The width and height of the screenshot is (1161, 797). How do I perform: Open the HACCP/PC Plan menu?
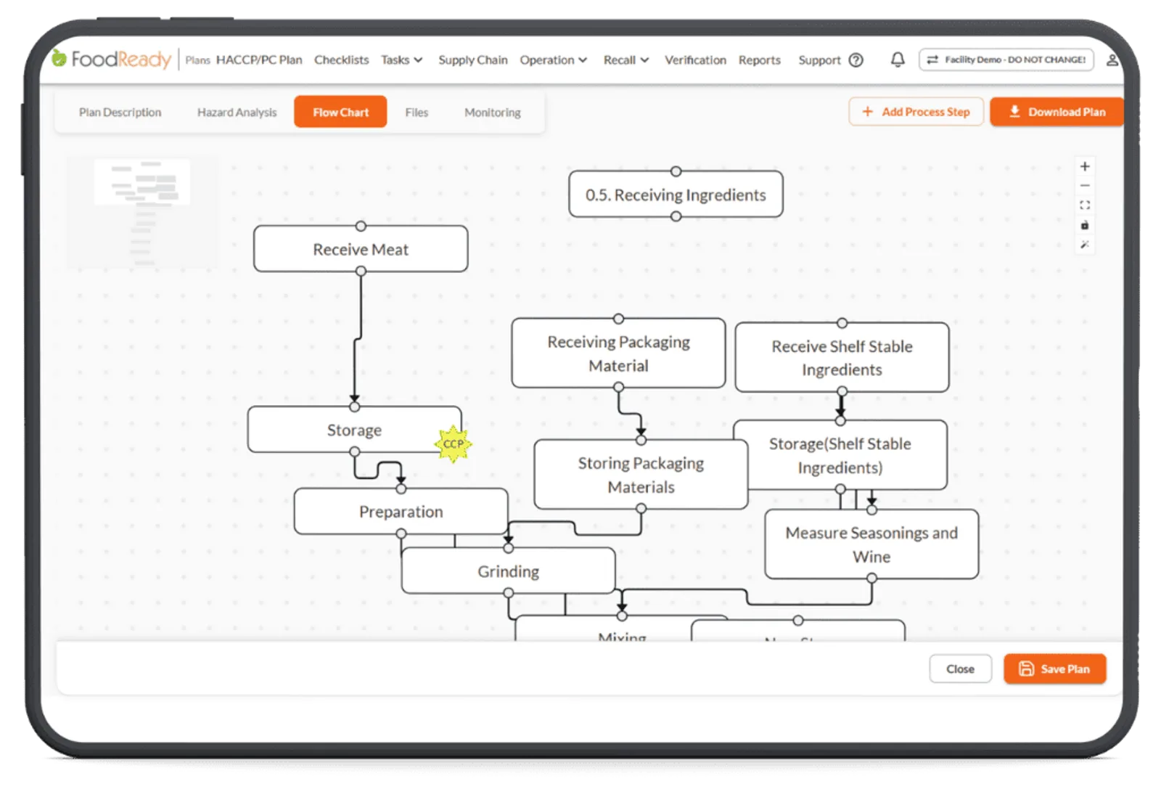[x=259, y=60]
